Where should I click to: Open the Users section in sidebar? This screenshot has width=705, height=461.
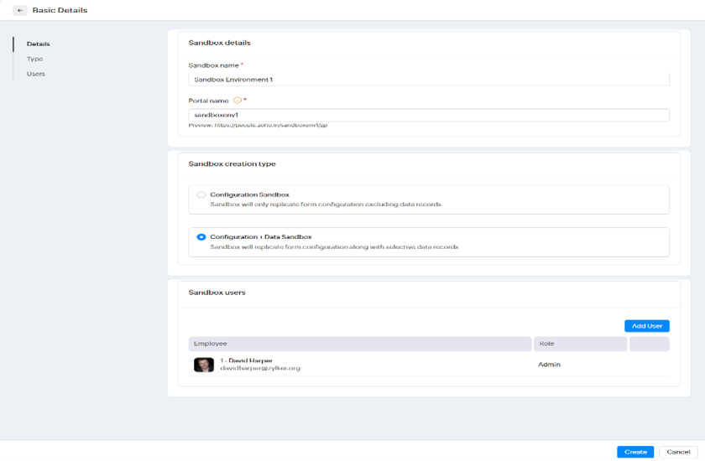pyautogui.click(x=36, y=74)
